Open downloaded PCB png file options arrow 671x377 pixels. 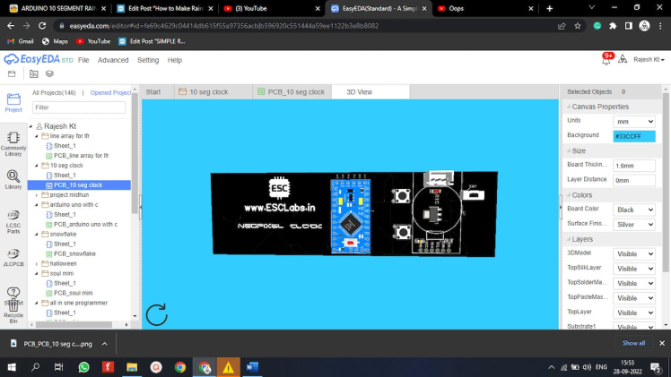(104, 344)
